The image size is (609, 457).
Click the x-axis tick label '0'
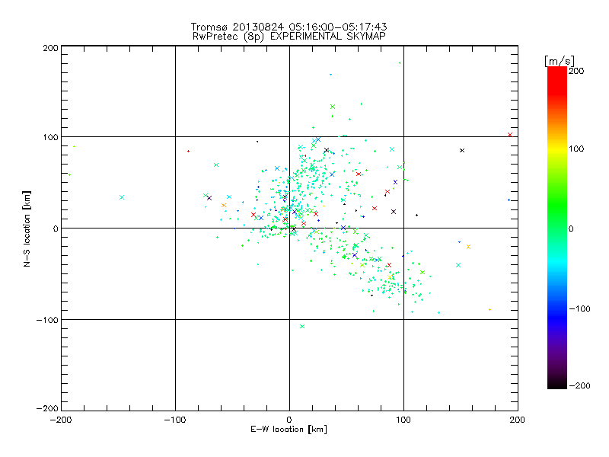point(289,420)
